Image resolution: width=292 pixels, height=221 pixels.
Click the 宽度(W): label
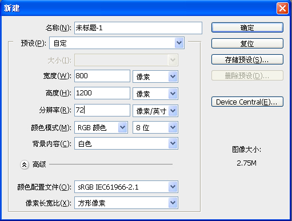pos(57,76)
